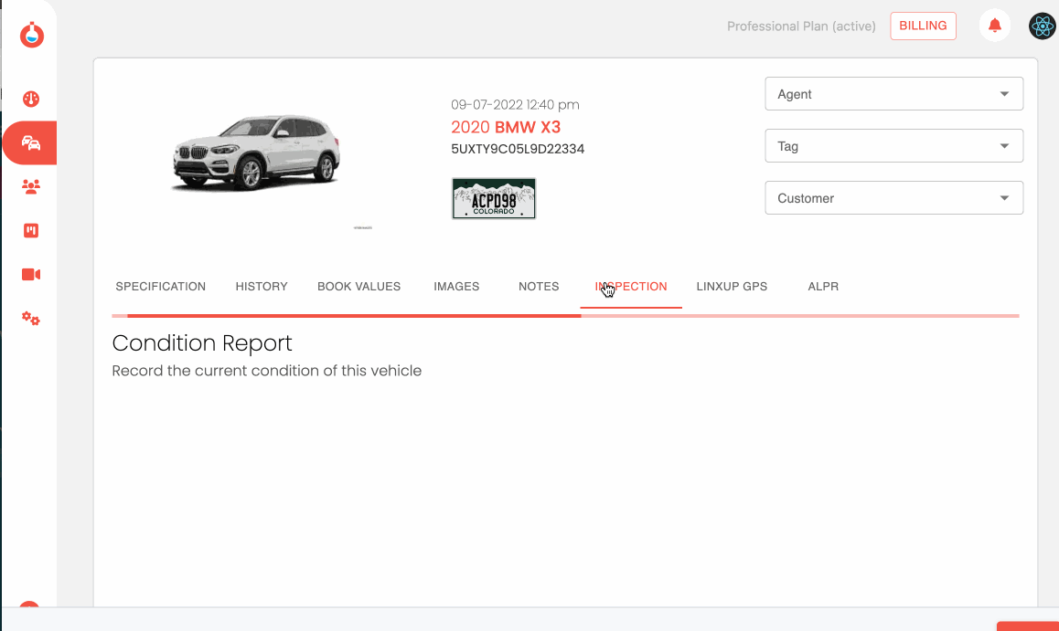The width and height of the screenshot is (1059, 631).
Task: Click the BILLING button
Action: tap(923, 26)
